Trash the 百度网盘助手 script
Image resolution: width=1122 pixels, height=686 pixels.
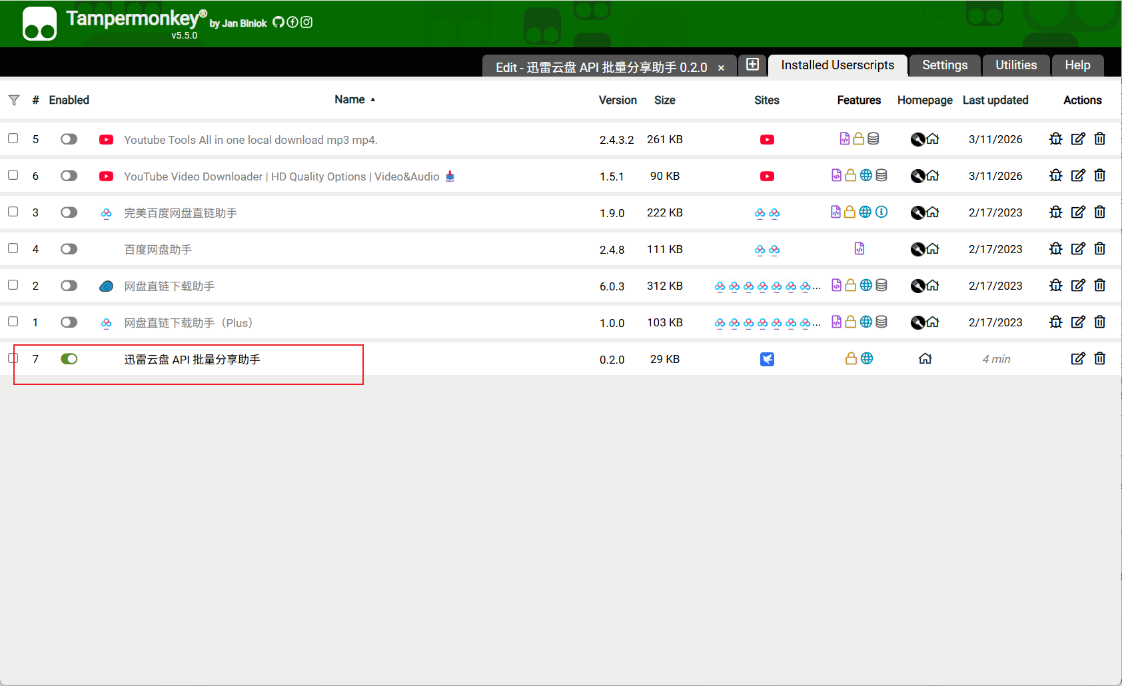coord(1100,248)
